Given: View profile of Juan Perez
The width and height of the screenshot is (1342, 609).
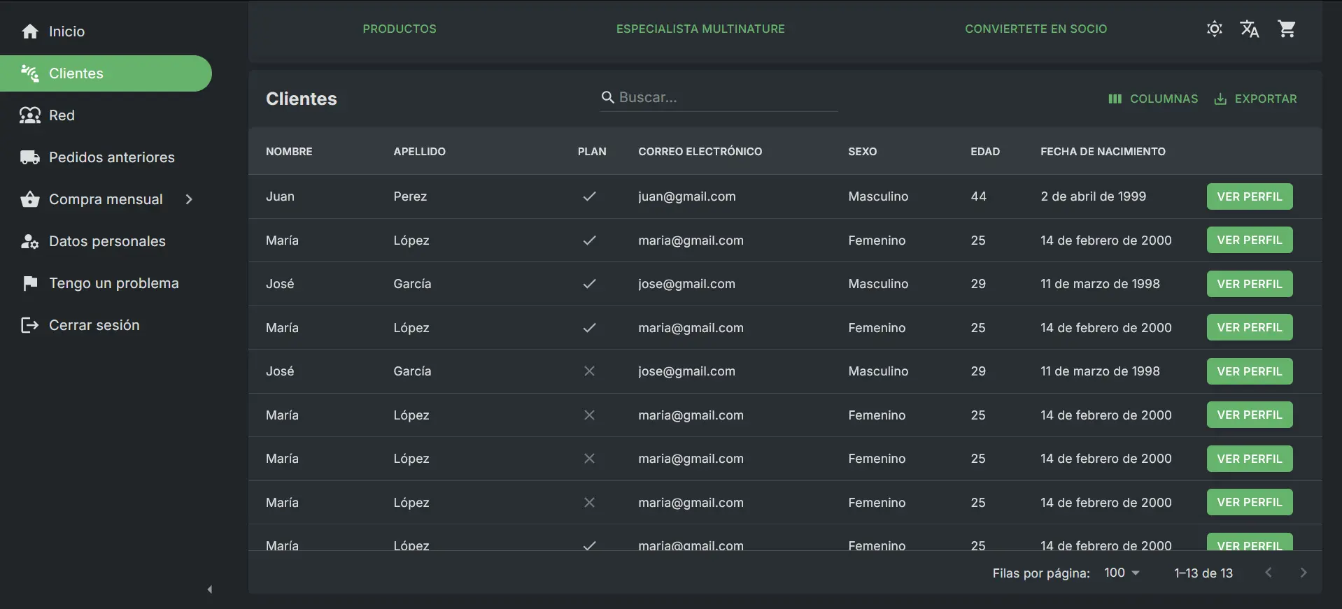Looking at the screenshot, I should [1249, 196].
